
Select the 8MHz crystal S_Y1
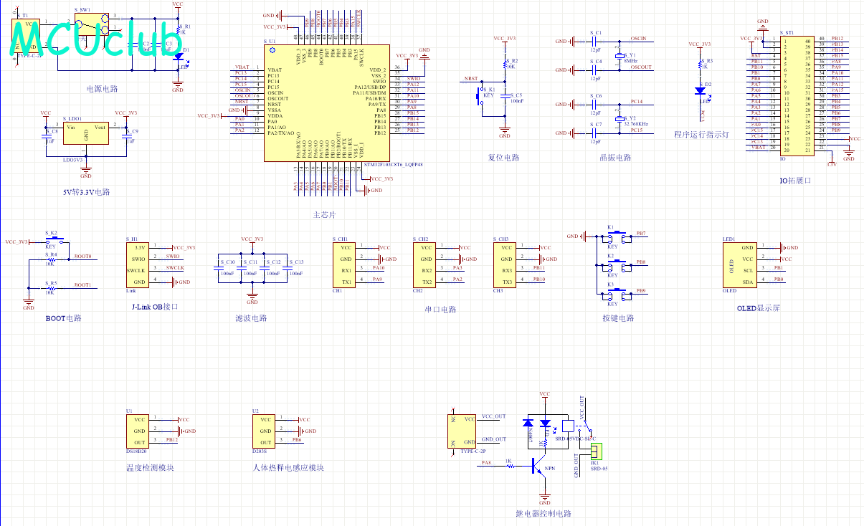coord(619,56)
